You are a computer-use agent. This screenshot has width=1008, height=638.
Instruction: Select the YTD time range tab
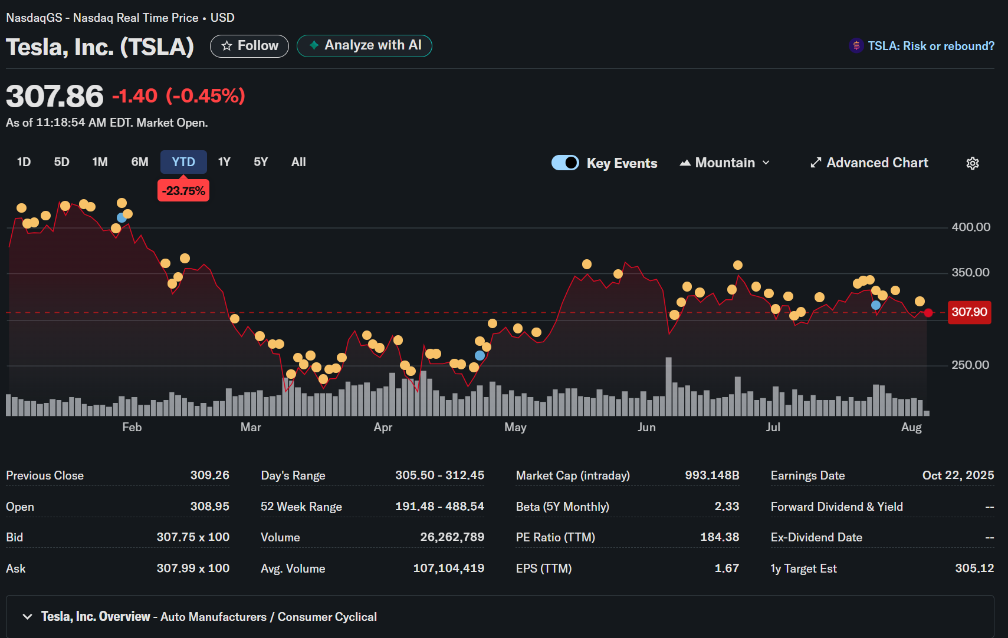(x=183, y=162)
